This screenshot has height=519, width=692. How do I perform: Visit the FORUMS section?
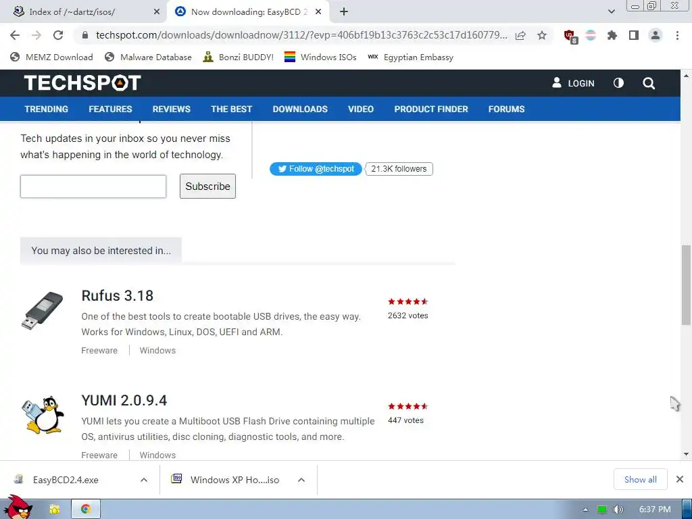click(x=506, y=109)
